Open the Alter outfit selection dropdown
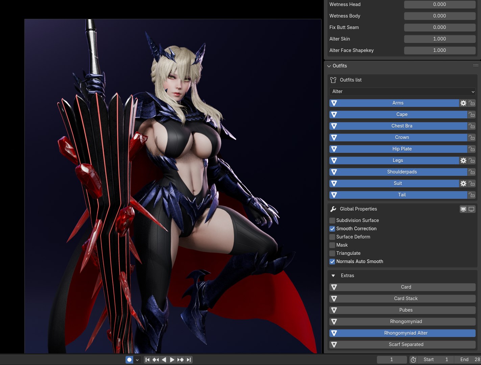 click(x=403, y=92)
